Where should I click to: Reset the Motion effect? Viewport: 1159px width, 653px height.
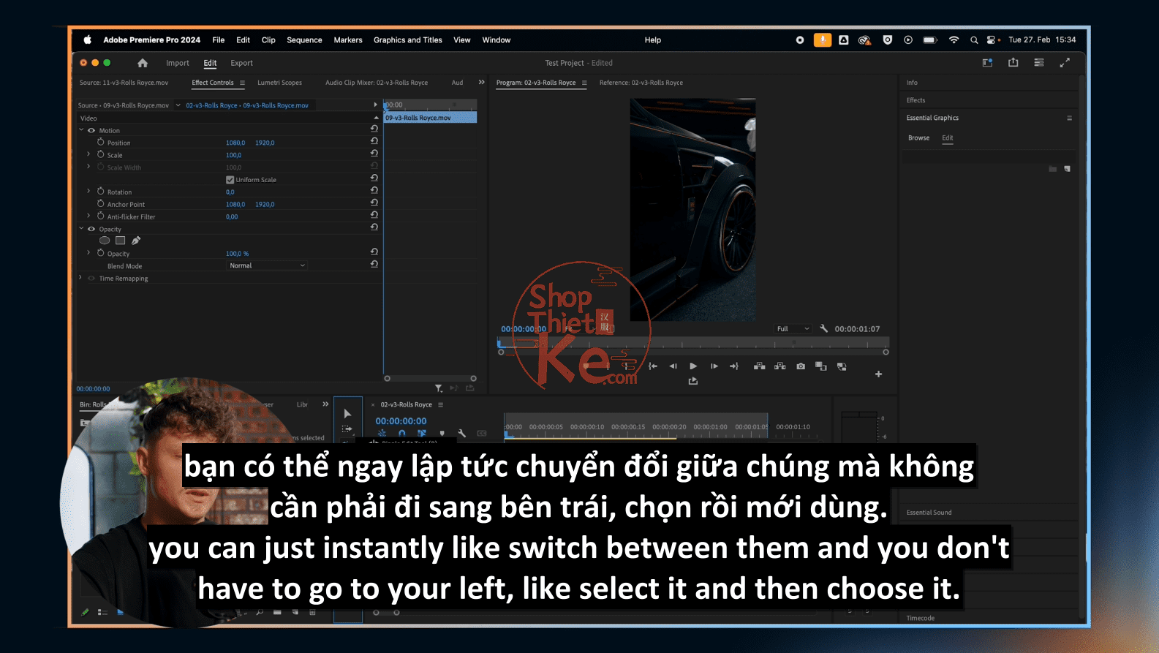coord(374,129)
